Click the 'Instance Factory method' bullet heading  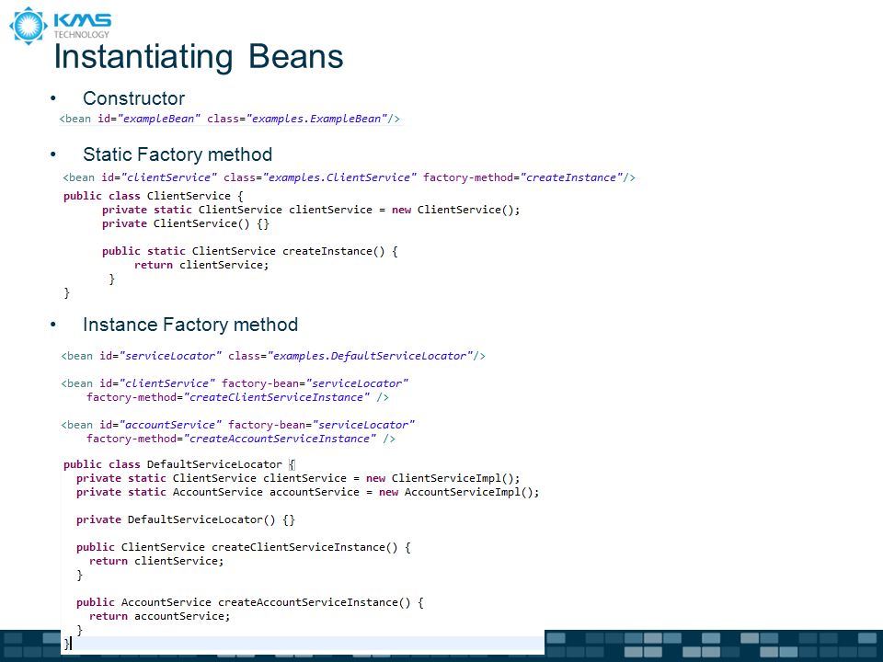point(190,325)
